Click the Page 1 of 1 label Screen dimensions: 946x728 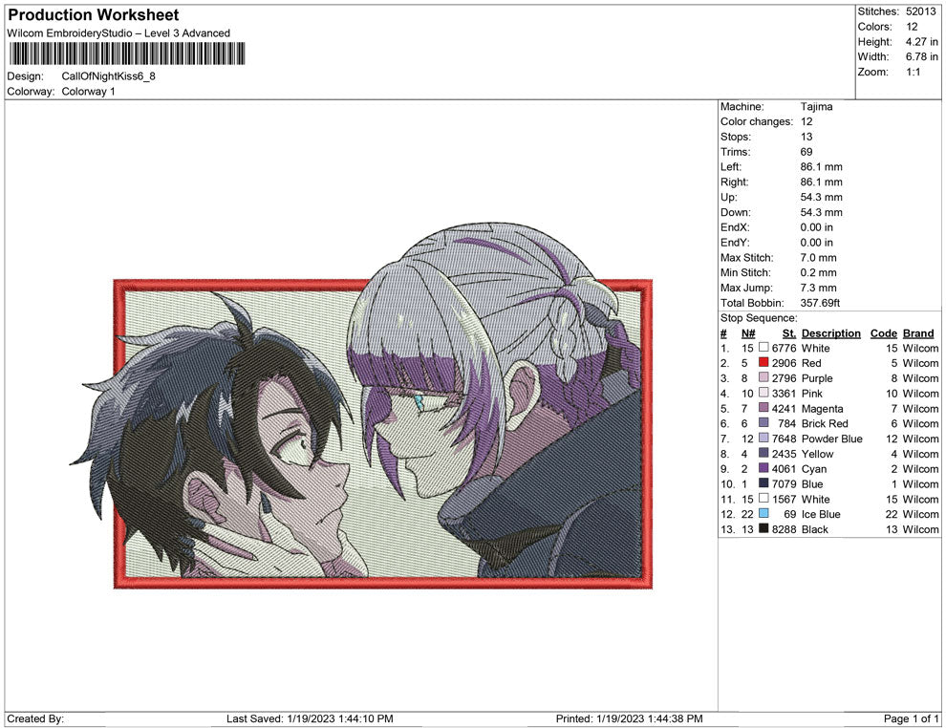[x=911, y=718]
